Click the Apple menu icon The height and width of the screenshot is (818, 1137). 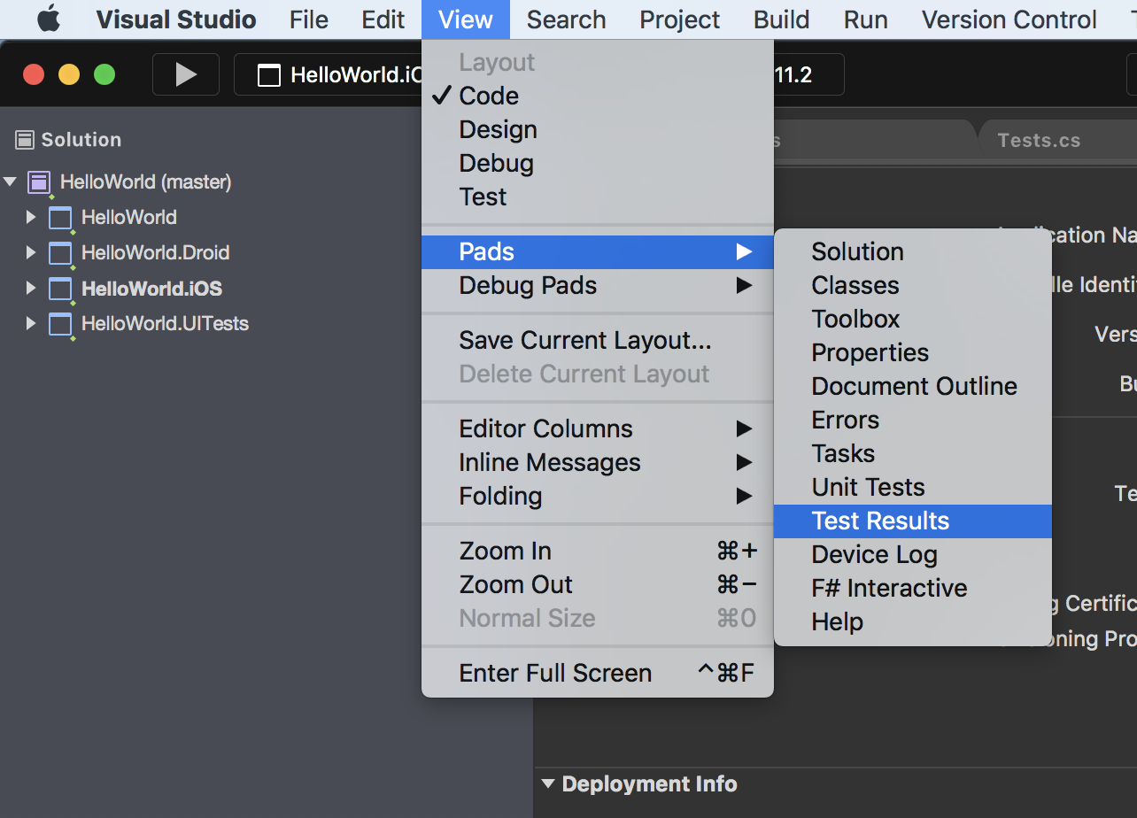pyautogui.click(x=49, y=19)
